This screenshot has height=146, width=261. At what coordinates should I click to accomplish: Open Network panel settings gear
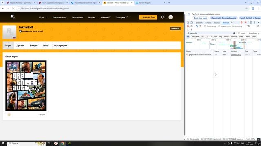[x=258, y=26]
